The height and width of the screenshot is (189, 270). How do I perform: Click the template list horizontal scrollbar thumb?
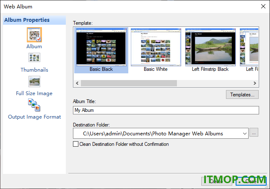point(129,83)
